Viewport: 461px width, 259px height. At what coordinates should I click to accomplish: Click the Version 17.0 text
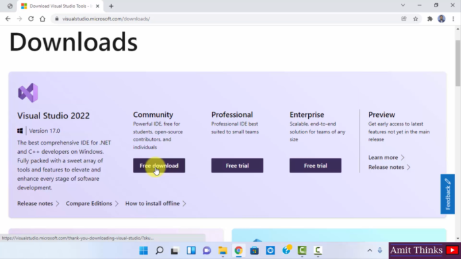click(x=44, y=131)
